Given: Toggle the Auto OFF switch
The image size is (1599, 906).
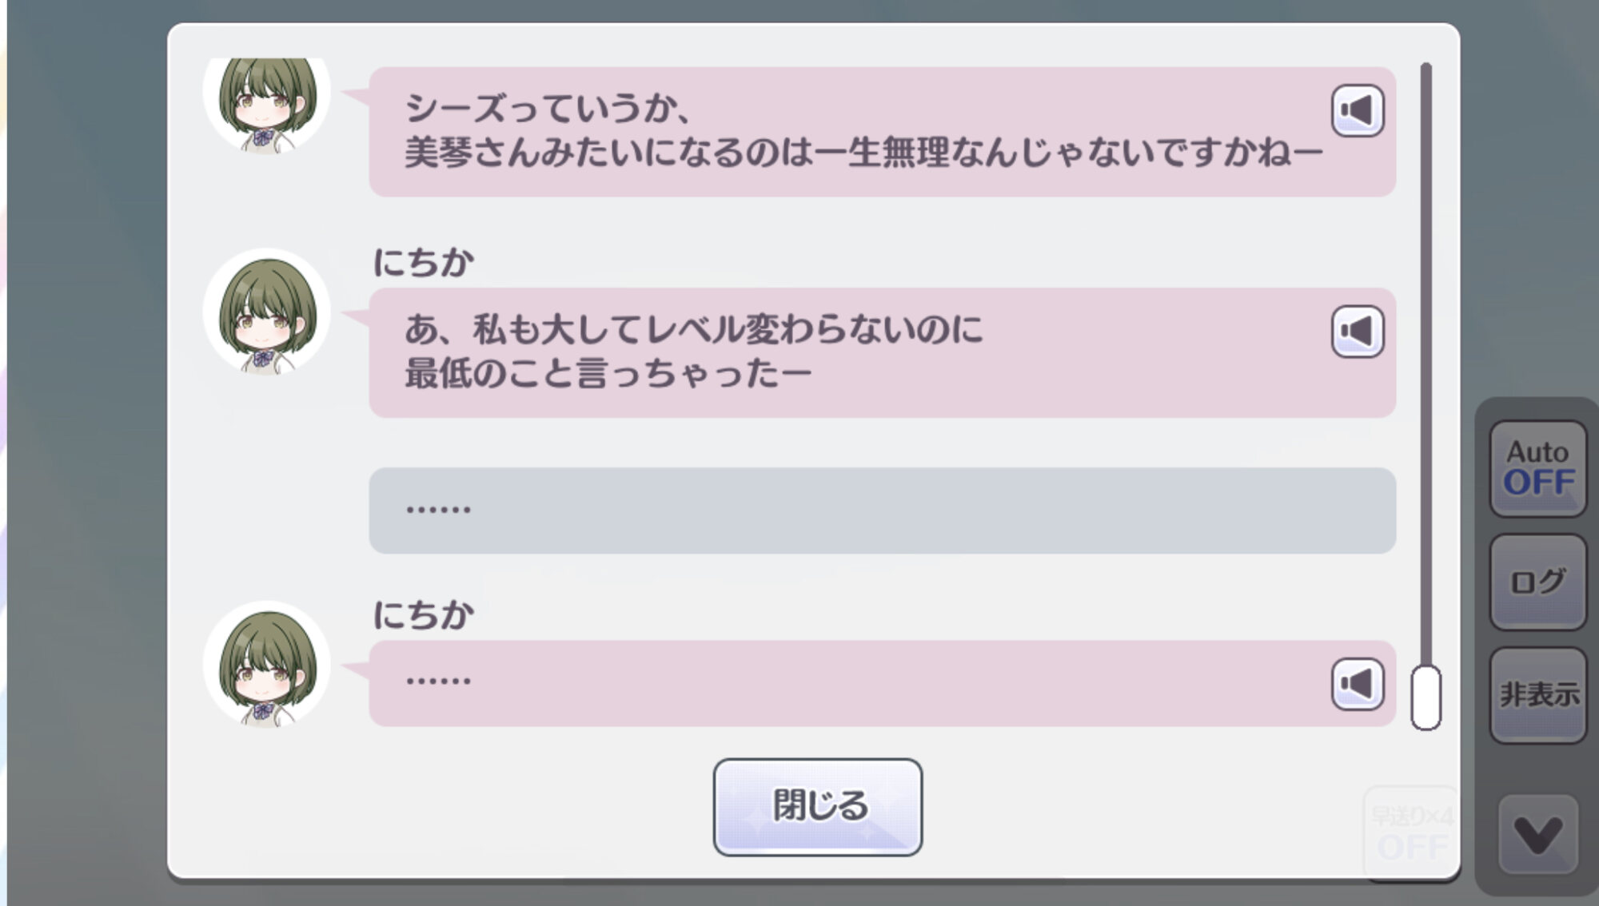Looking at the screenshot, I should pos(1537,468).
